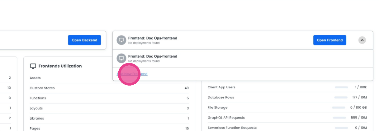The height and width of the screenshot is (131, 379).
Task: Click the Serverless Function Requests usage bar
Action: [x=341, y=128]
